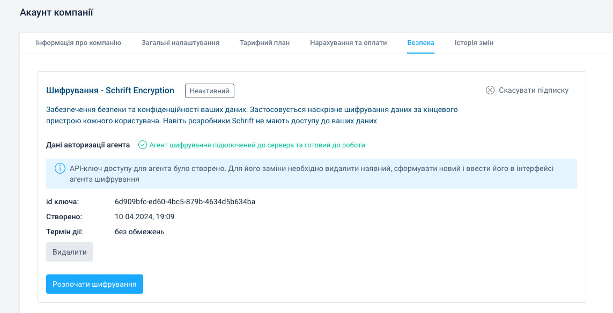
Task: Click the circled X cancel subscription icon
Action: tap(490, 90)
